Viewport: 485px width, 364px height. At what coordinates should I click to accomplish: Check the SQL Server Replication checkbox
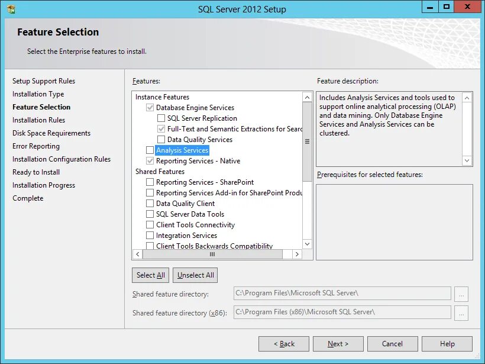[161, 118]
